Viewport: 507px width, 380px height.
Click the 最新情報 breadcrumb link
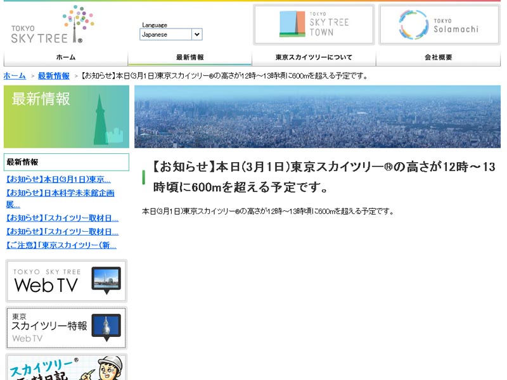[53, 76]
